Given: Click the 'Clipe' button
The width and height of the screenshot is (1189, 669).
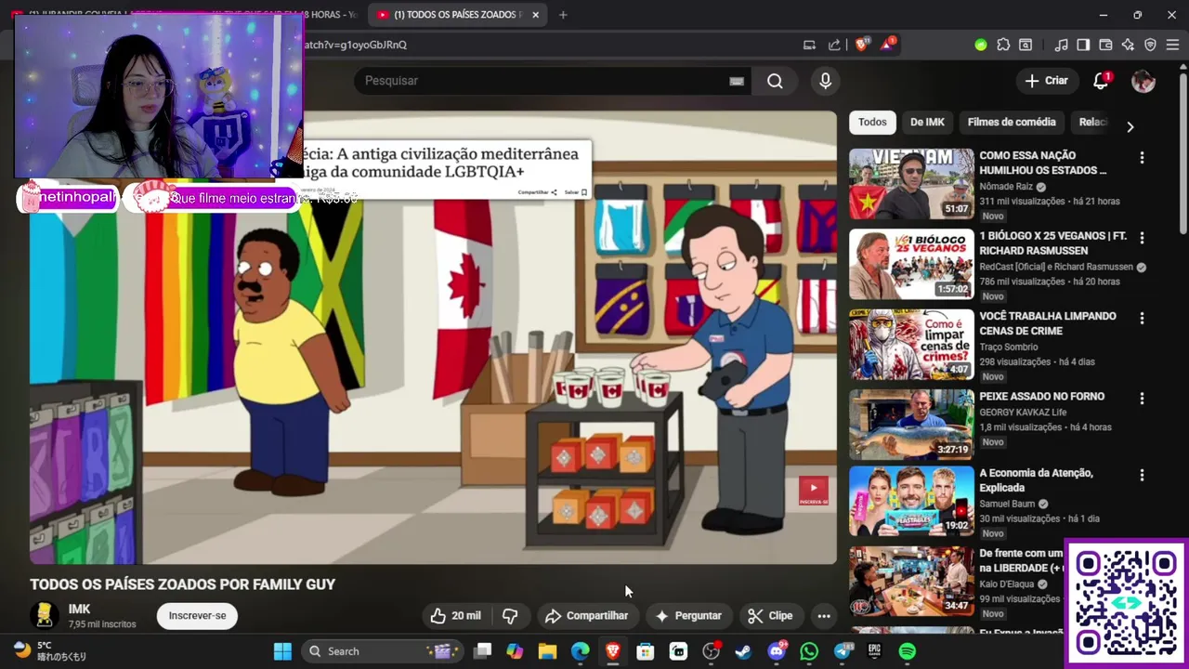Looking at the screenshot, I should click(x=771, y=615).
